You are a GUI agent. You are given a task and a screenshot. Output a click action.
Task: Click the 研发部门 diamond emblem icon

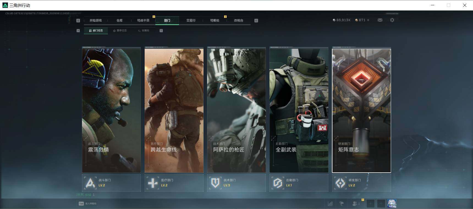tap(340, 183)
